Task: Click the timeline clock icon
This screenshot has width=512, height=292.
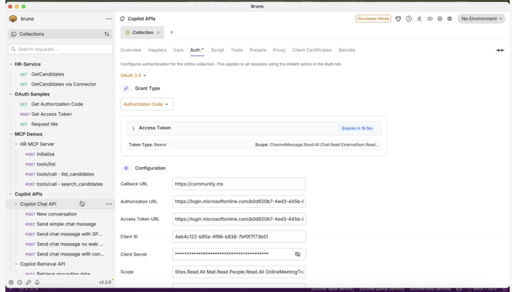Action: coord(409,19)
